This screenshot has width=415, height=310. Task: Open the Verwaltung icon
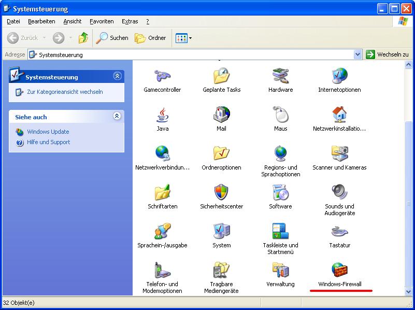pyautogui.click(x=280, y=270)
